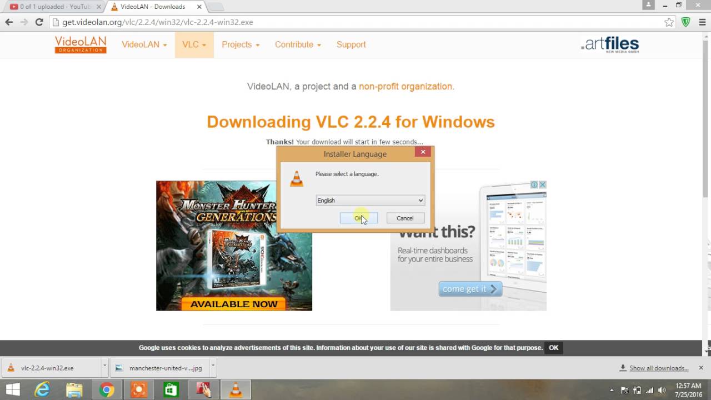
Task: Confirm language with the OK button
Action: [x=358, y=218]
